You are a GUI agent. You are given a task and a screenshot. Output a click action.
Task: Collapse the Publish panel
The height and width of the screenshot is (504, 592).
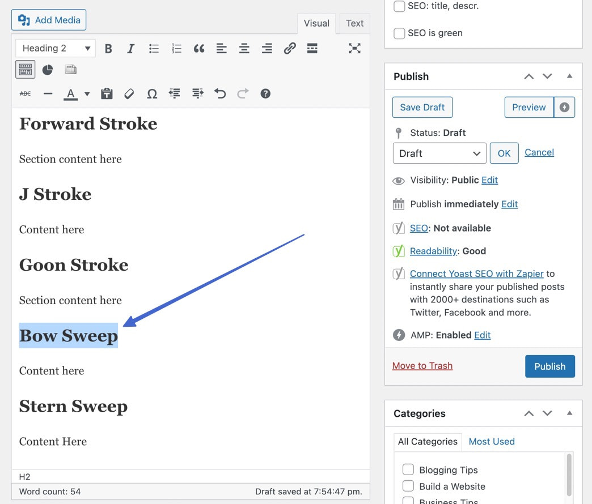[x=569, y=76]
